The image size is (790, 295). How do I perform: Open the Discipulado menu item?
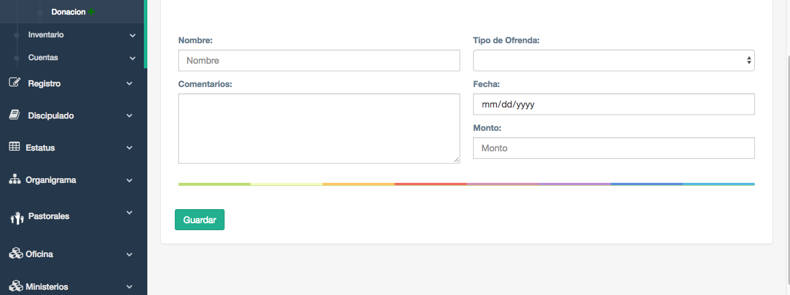pyautogui.click(x=50, y=116)
